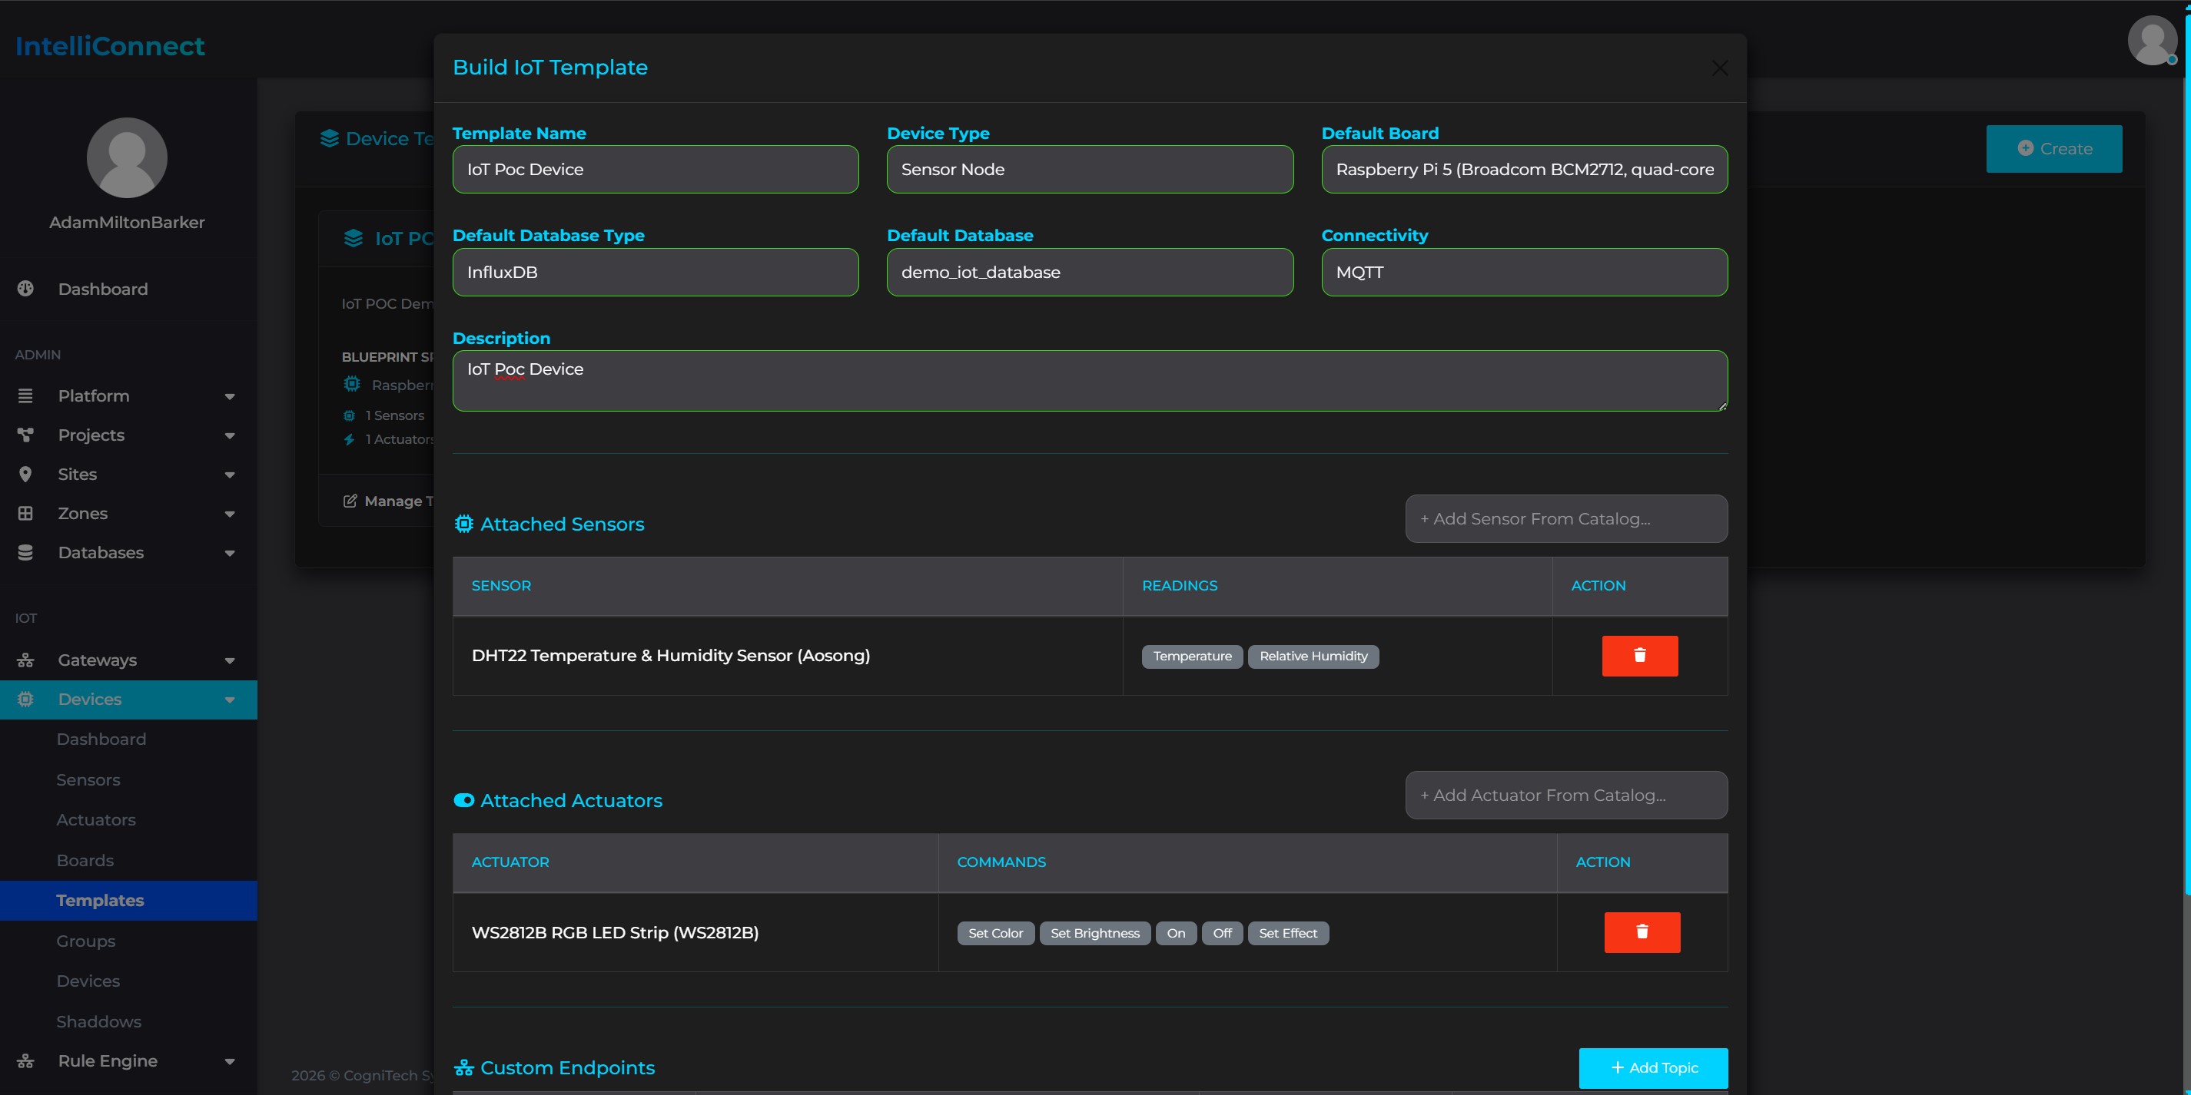This screenshot has width=2191, height=1095.
Task: Open the Default Database dropdown
Action: tap(1090, 272)
